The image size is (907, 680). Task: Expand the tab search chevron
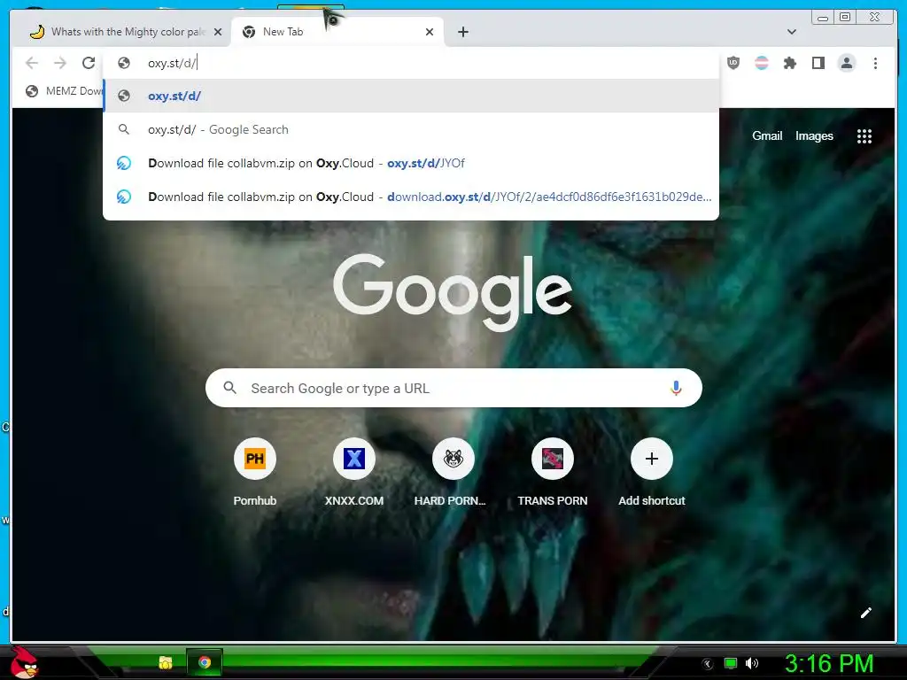[792, 32]
